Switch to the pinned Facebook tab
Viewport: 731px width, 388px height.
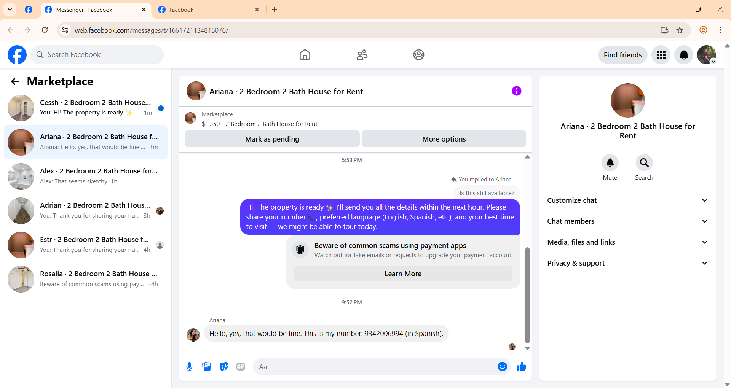[x=29, y=10]
